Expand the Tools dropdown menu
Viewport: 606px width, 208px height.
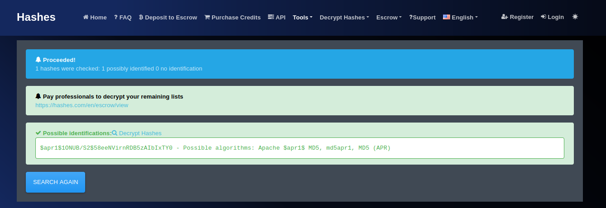302,17
